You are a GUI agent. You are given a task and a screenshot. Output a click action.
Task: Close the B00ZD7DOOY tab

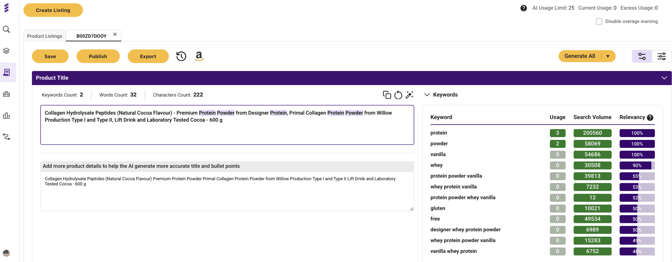[x=115, y=34]
